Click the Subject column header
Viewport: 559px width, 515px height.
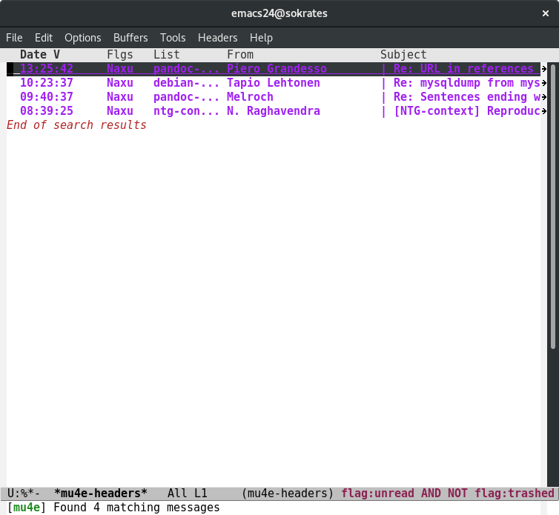pyautogui.click(x=403, y=55)
